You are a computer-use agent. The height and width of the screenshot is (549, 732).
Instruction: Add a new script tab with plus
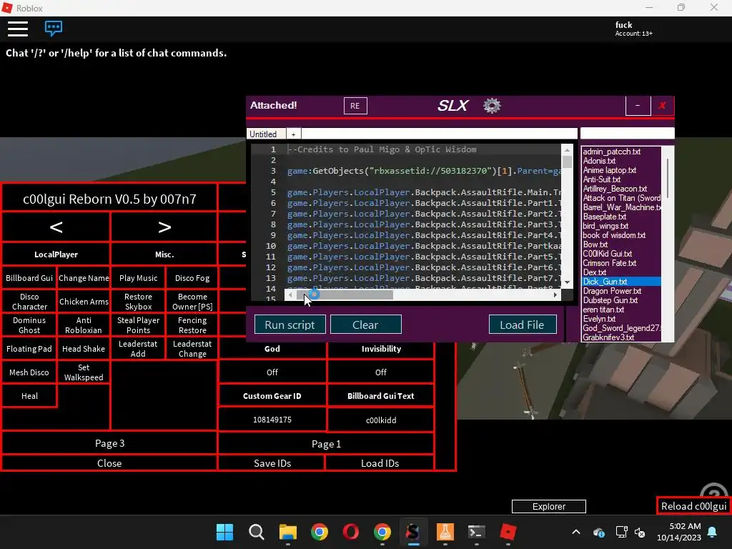(293, 134)
